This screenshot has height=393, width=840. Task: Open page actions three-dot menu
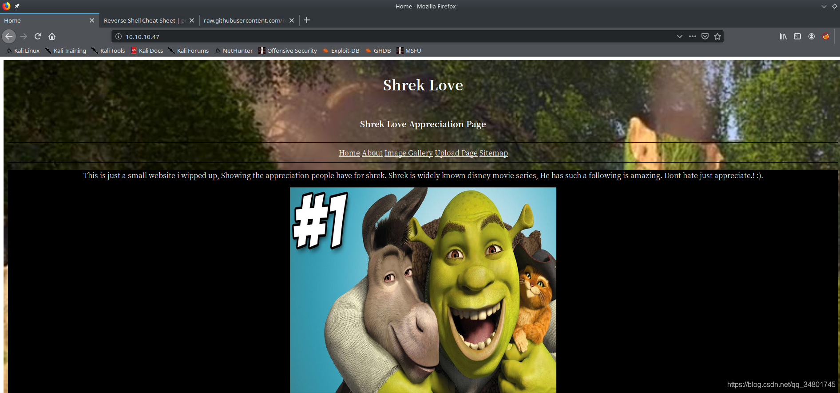point(692,36)
